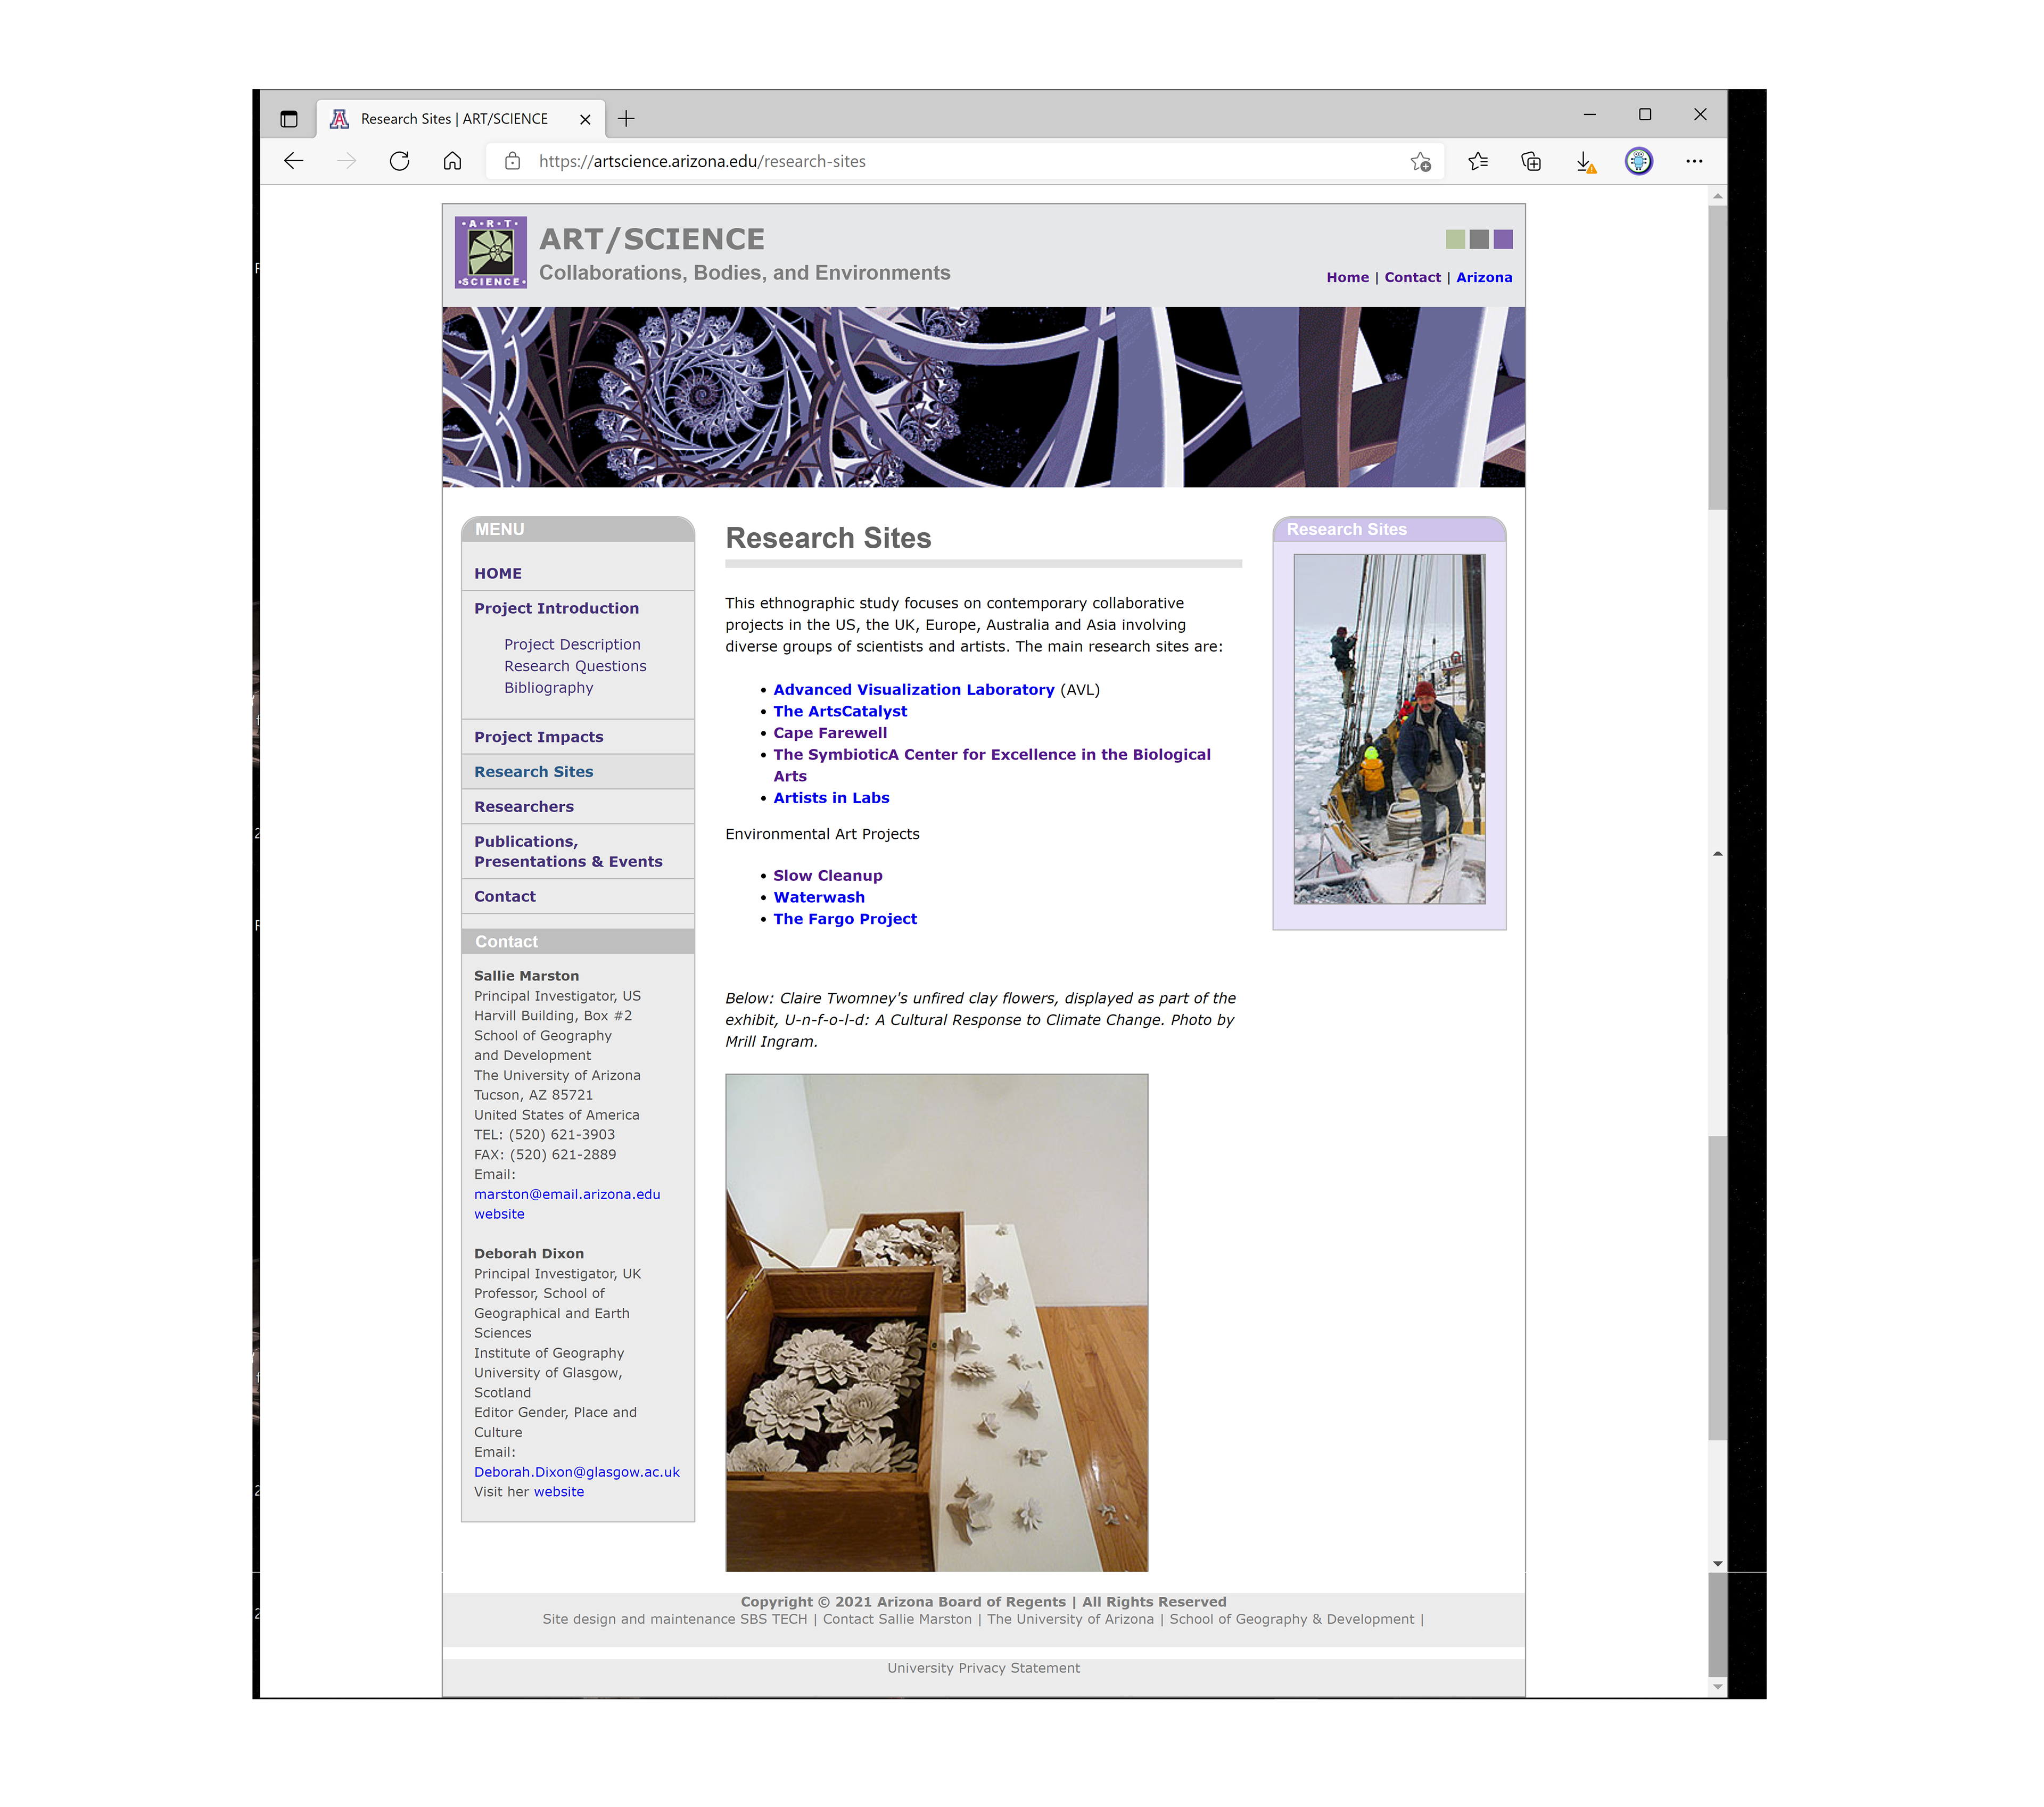Viewport: 2044px width, 1807px height.
Task: Select the Research Sites | ART/SCIENCE tab
Action: [x=454, y=119]
